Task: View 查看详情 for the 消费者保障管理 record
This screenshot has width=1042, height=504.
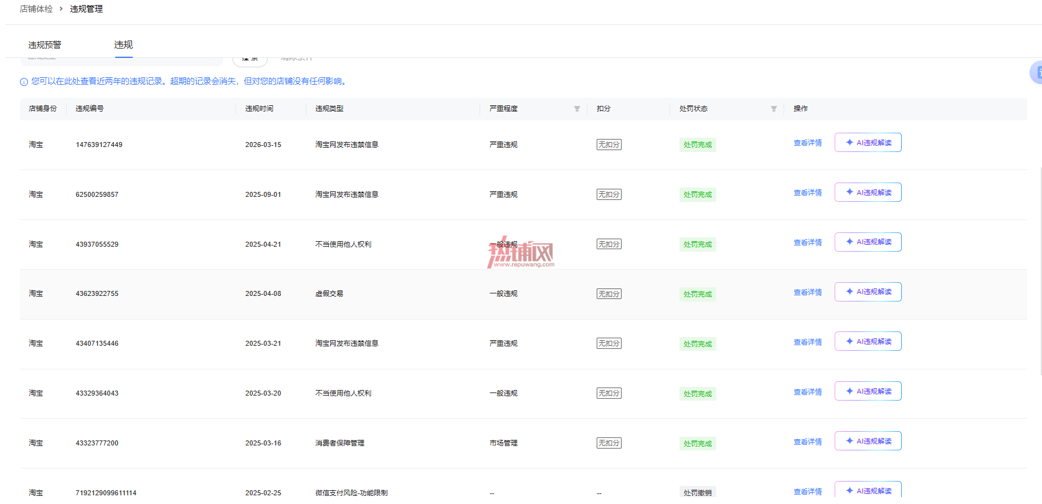Action: [807, 442]
